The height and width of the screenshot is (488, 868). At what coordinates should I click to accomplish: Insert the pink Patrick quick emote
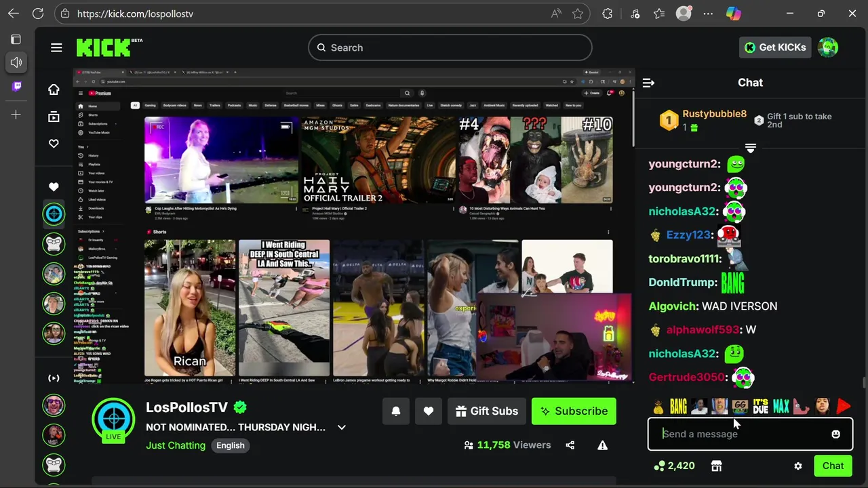coord(802,407)
